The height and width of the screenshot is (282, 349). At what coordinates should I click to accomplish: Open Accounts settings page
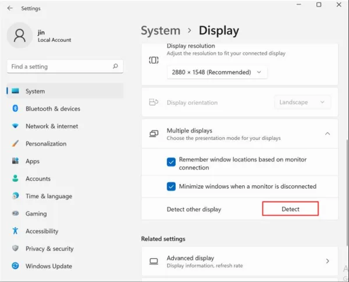(x=65, y=178)
